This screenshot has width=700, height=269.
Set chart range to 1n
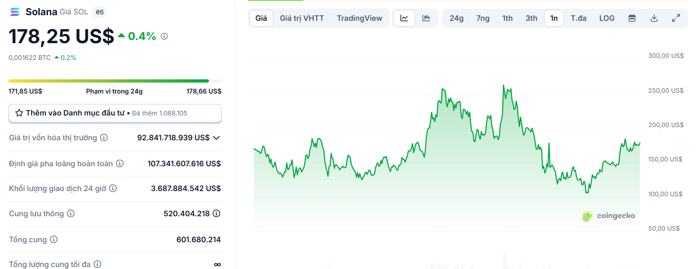[554, 18]
